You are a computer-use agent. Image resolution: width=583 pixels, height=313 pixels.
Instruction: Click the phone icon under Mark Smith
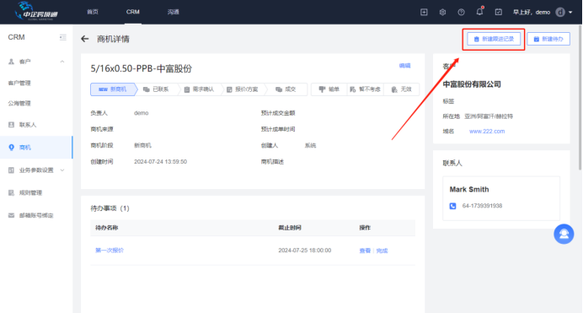pyautogui.click(x=452, y=206)
